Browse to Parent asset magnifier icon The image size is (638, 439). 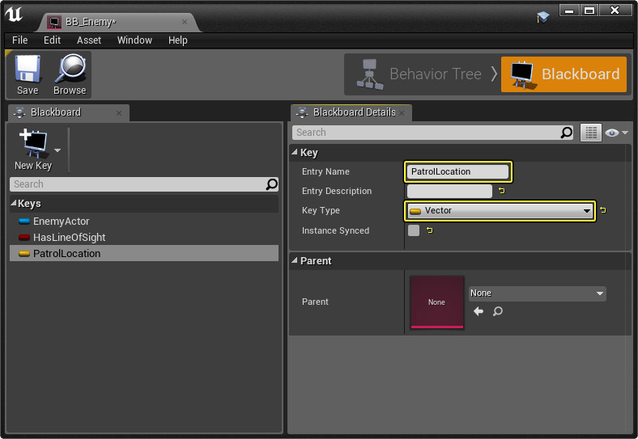(x=498, y=311)
